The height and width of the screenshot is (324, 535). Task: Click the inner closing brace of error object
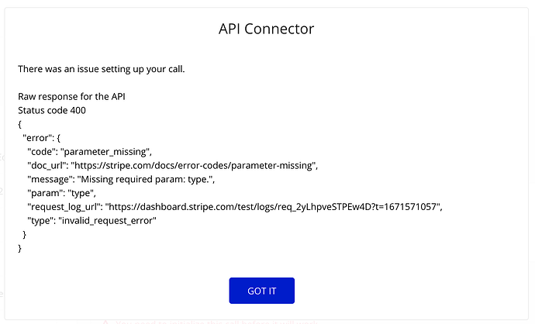[x=24, y=234]
